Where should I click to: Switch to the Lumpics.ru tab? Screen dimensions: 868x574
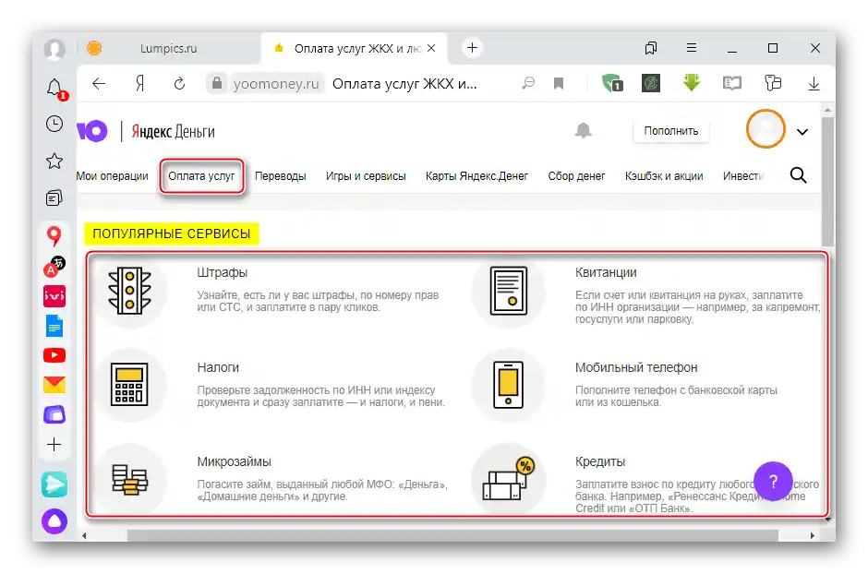(x=168, y=49)
